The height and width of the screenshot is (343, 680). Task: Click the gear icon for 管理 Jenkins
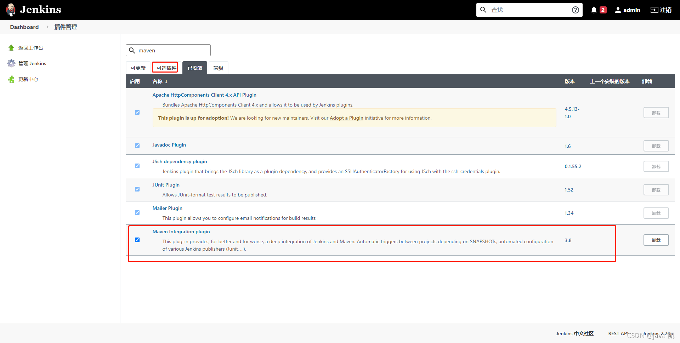click(x=11, y=63)
